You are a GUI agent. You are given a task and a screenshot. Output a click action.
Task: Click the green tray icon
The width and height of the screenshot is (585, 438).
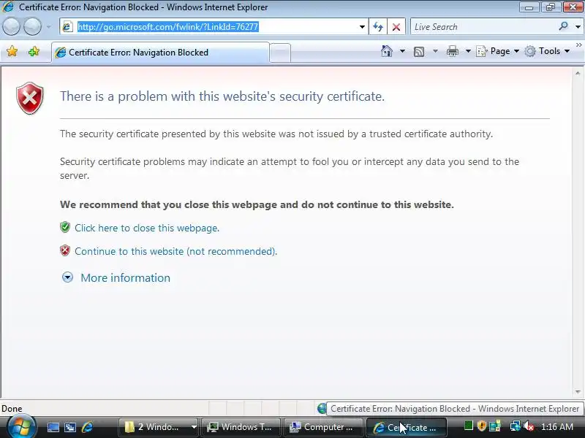click(x=468, y=426)
